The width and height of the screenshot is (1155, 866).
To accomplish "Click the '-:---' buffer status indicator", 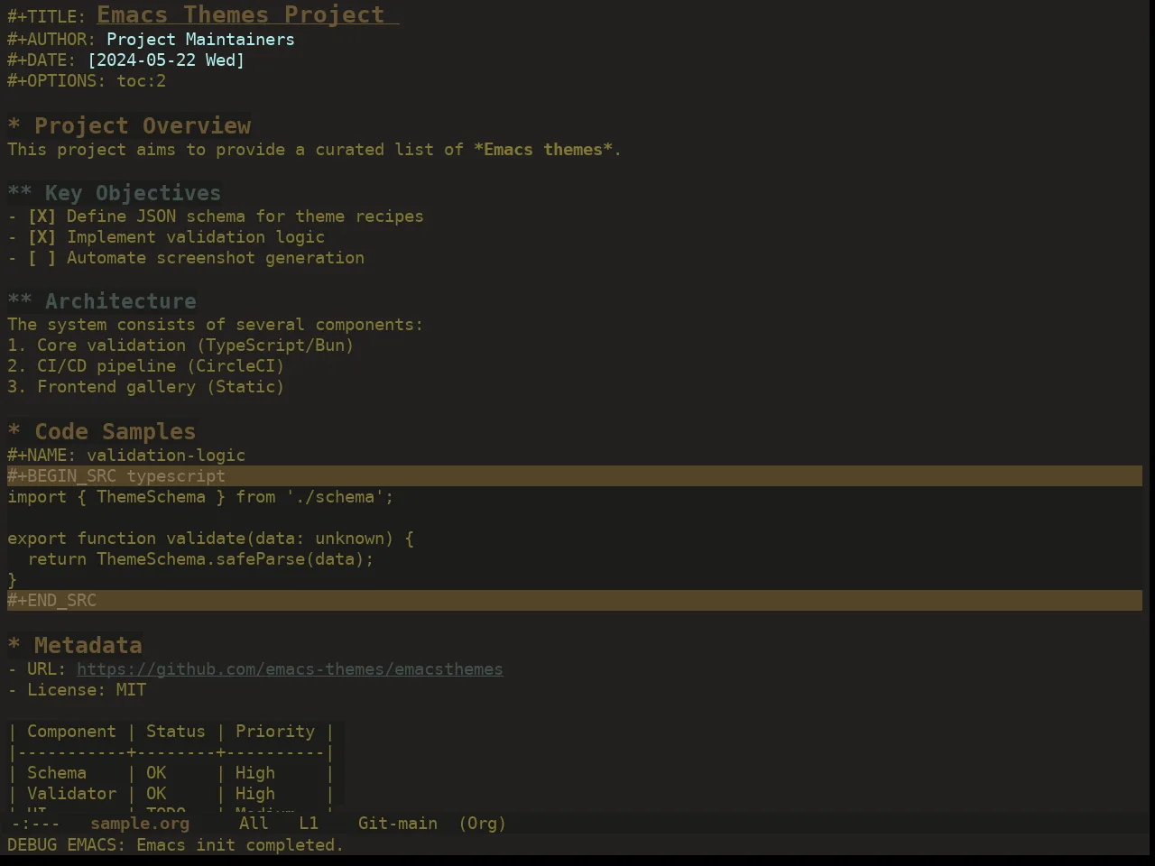I will coord(35,824).
